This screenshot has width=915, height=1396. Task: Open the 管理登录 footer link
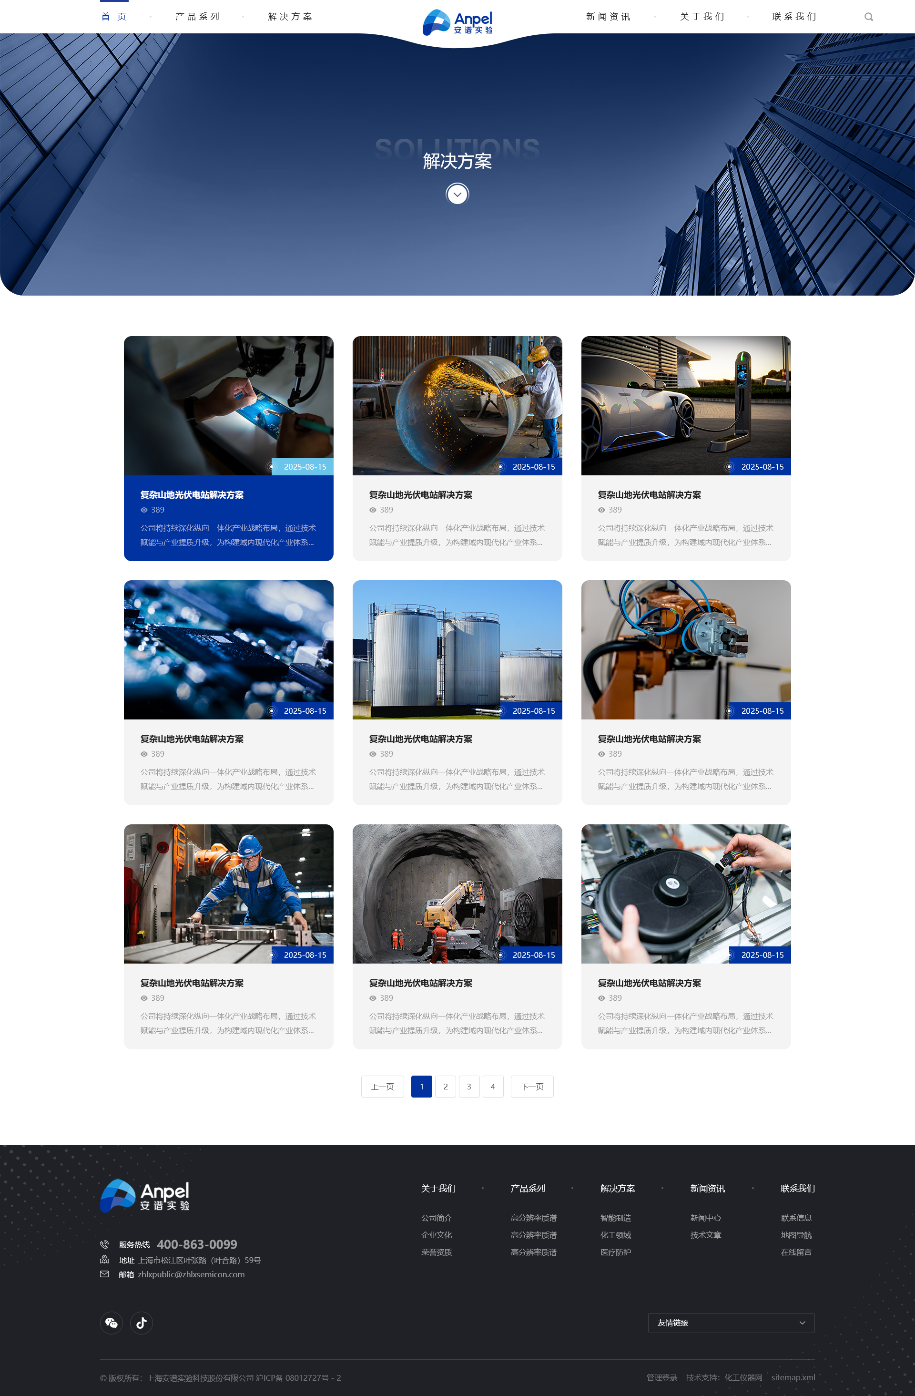coord(662,1377)
